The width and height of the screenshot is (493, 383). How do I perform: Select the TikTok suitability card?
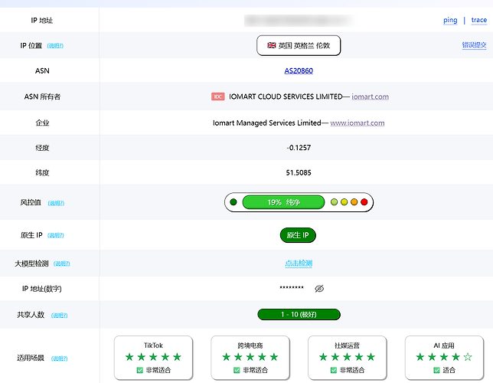[x=153, y=358]
